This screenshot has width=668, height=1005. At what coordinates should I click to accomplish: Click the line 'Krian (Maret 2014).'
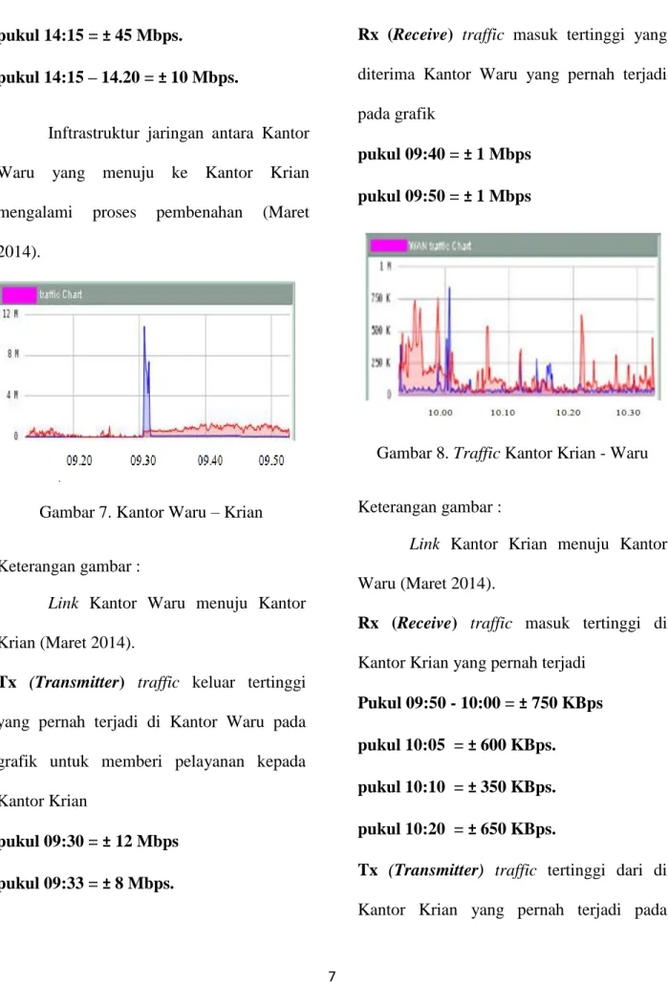(x=67, y=642)
